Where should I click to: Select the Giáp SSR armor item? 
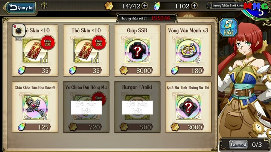(137, 51)
